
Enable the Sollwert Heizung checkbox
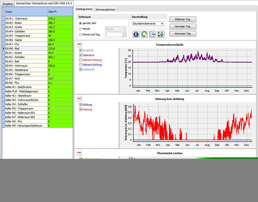point(81,60)
